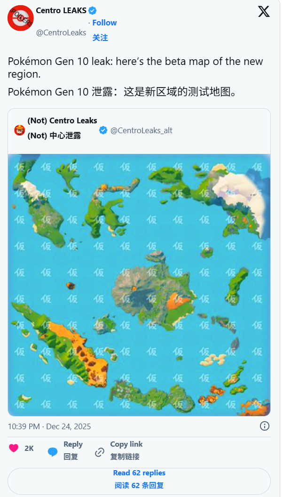Click the blue verified badge beside Centro LEAKS

93,10
